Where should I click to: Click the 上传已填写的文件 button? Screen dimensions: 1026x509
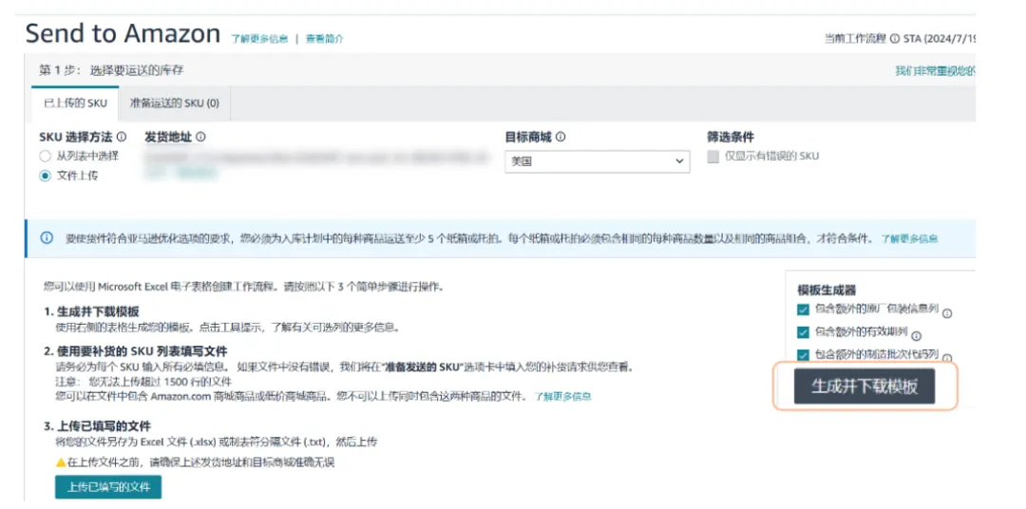click(108, 487)
